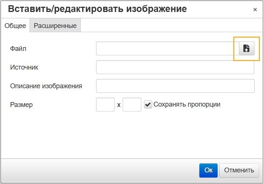This screenshot has height=184, width=264.
Task: Close the insert image dialog
Action: pos(255,10)
